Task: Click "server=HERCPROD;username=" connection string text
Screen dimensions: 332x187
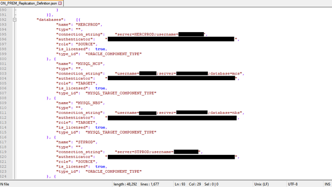Action: coord(147,34)
